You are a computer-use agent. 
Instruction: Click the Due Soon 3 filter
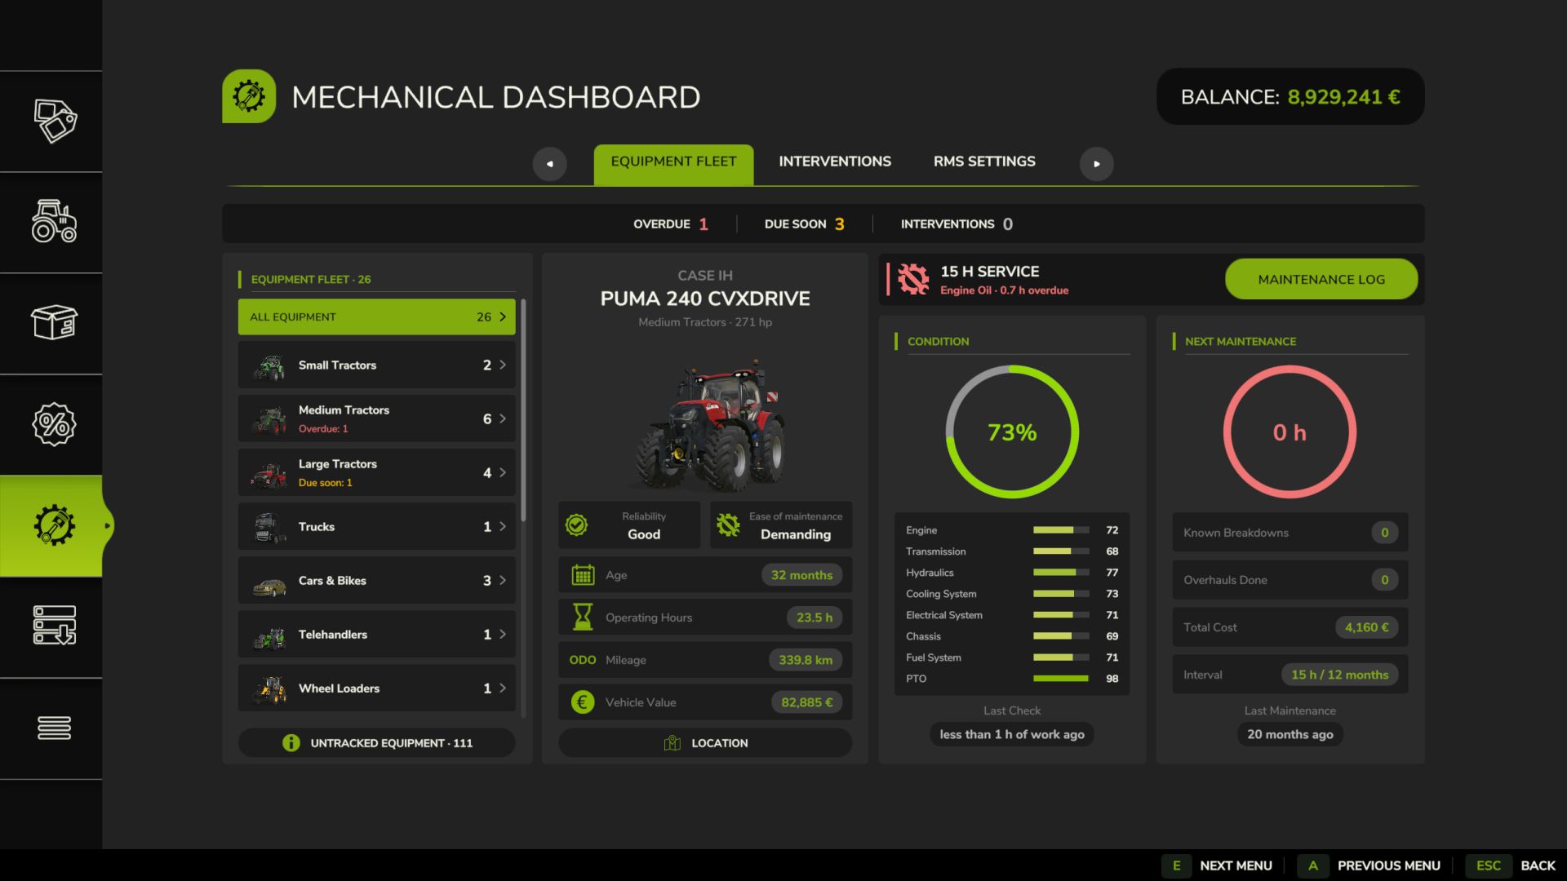(804, 224)
